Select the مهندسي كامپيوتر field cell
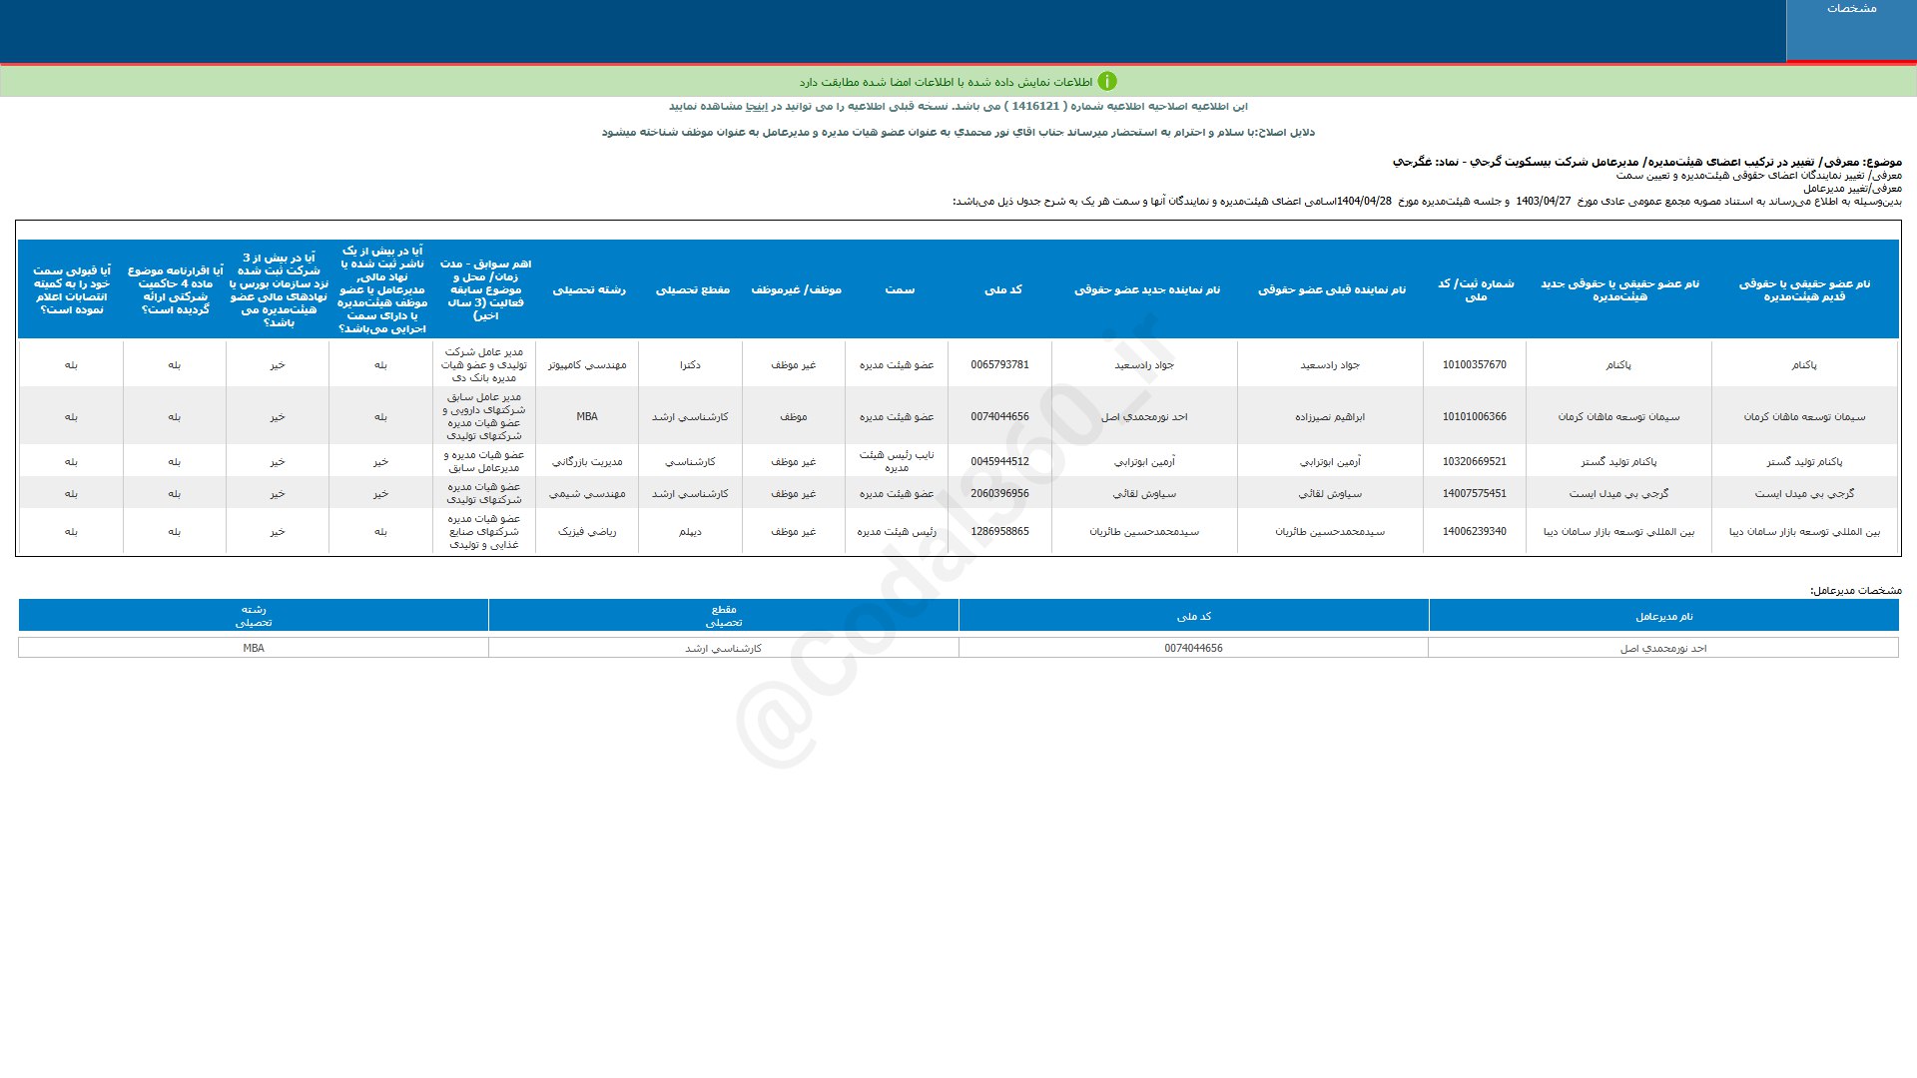Viewport: 1917px width, 1078px height. [x=587, y=365]
